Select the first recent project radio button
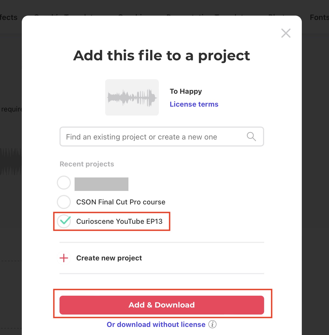 click(x=64, y=183)
